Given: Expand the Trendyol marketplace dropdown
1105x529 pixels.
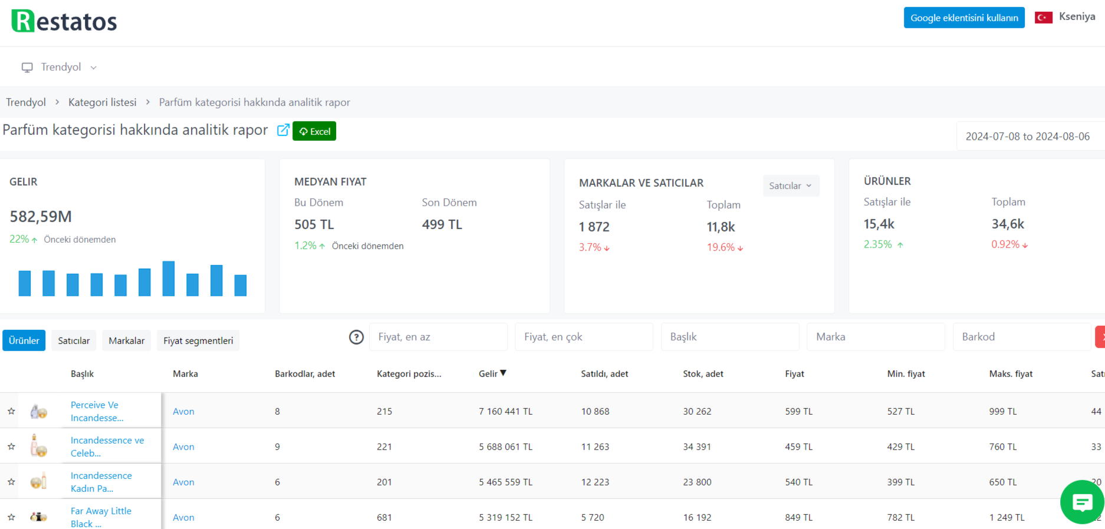Looking at the screenshot, I should (59, 67).
